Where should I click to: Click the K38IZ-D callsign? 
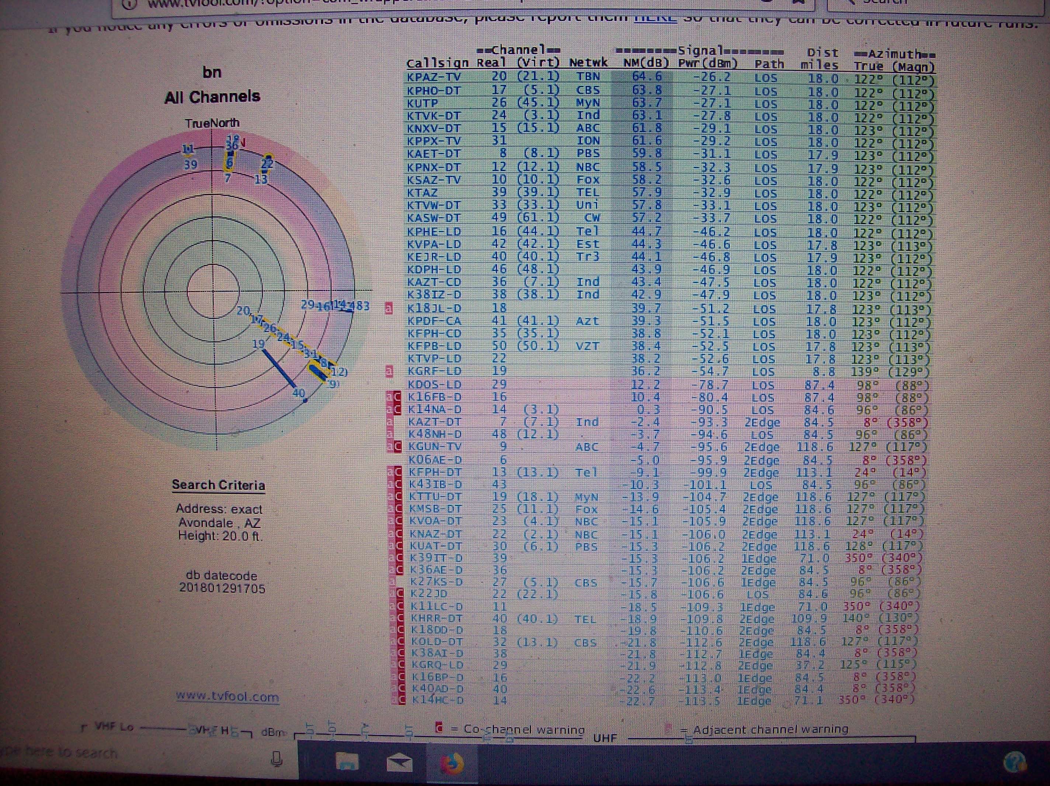434,295
